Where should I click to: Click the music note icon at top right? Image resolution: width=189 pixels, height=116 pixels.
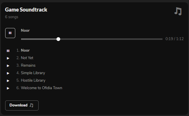pyautogui.click(x=178, y=11)
